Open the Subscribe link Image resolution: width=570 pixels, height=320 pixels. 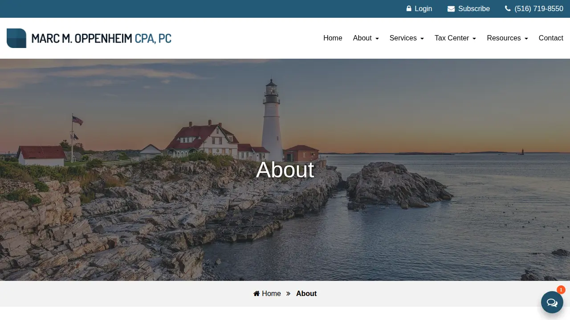468,9
